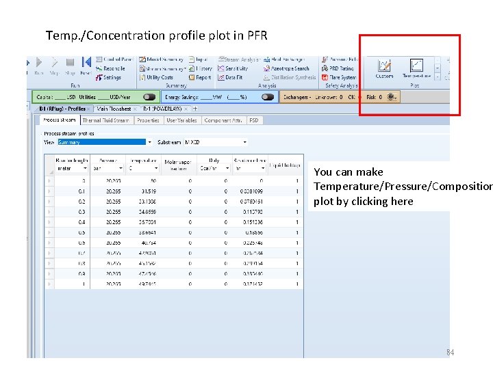This screenshot has width=493, height=369.
Task: Toggle the economics Capital/Utilities switch
Action: 149,97
